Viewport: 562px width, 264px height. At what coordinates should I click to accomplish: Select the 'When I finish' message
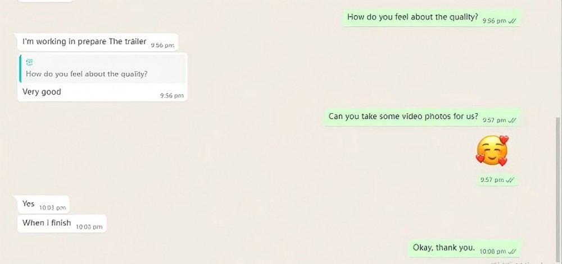pos(62,224)
